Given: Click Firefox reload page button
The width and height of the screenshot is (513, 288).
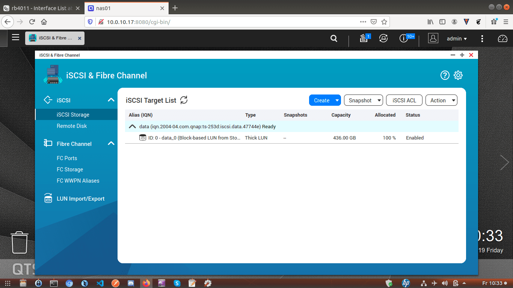Looking at the screenshot, I should (x=32, y=22).
